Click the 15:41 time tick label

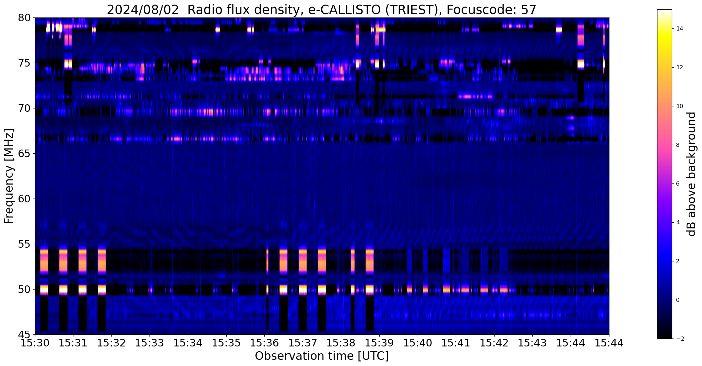coord(456,343)
